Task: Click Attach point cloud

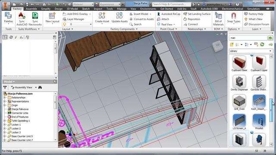Action: (x=163, y=19)
